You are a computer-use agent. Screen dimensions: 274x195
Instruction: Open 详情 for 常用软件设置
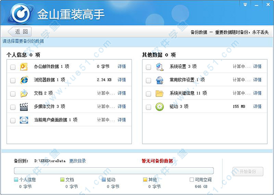(x=258, y=80)
